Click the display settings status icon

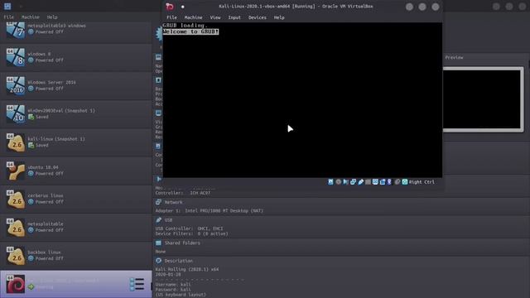tap(375, 182)
